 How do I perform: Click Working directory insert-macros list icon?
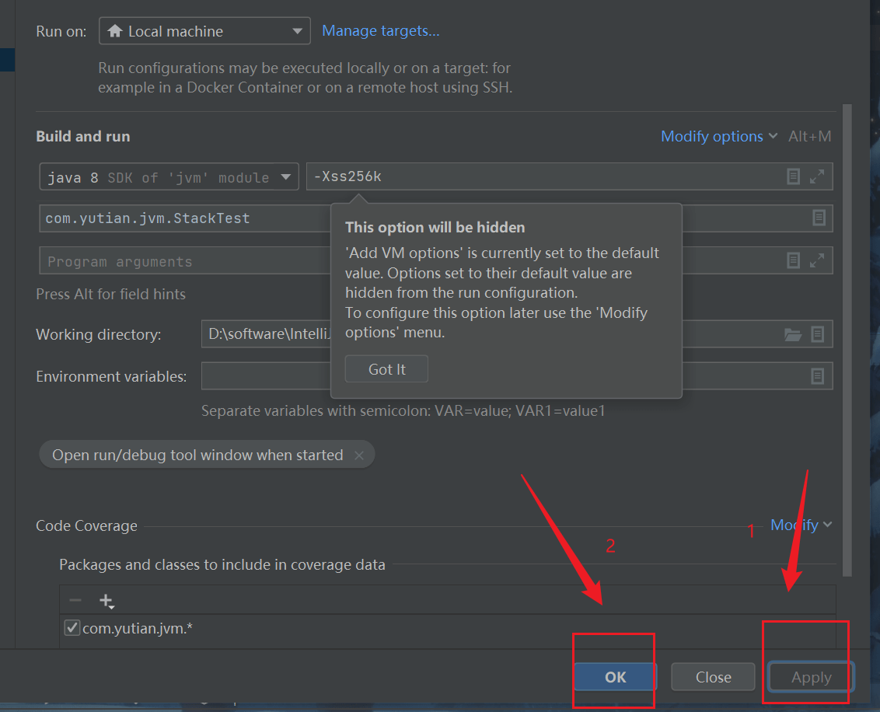coord(818,334)
